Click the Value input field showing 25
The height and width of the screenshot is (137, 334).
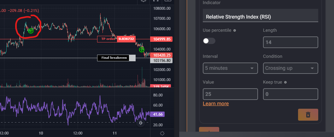(x=230, y=94)
